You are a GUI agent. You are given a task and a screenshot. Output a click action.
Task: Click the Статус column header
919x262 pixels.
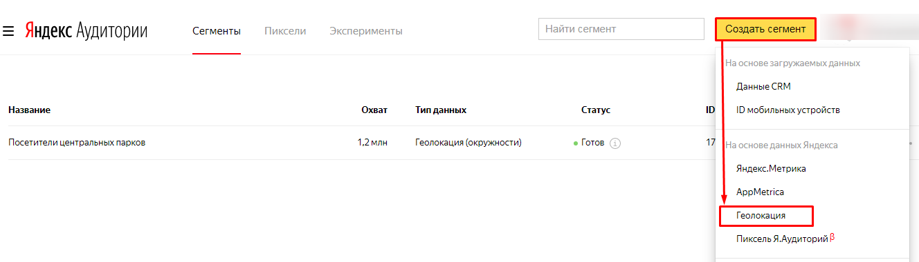[596, 110]
